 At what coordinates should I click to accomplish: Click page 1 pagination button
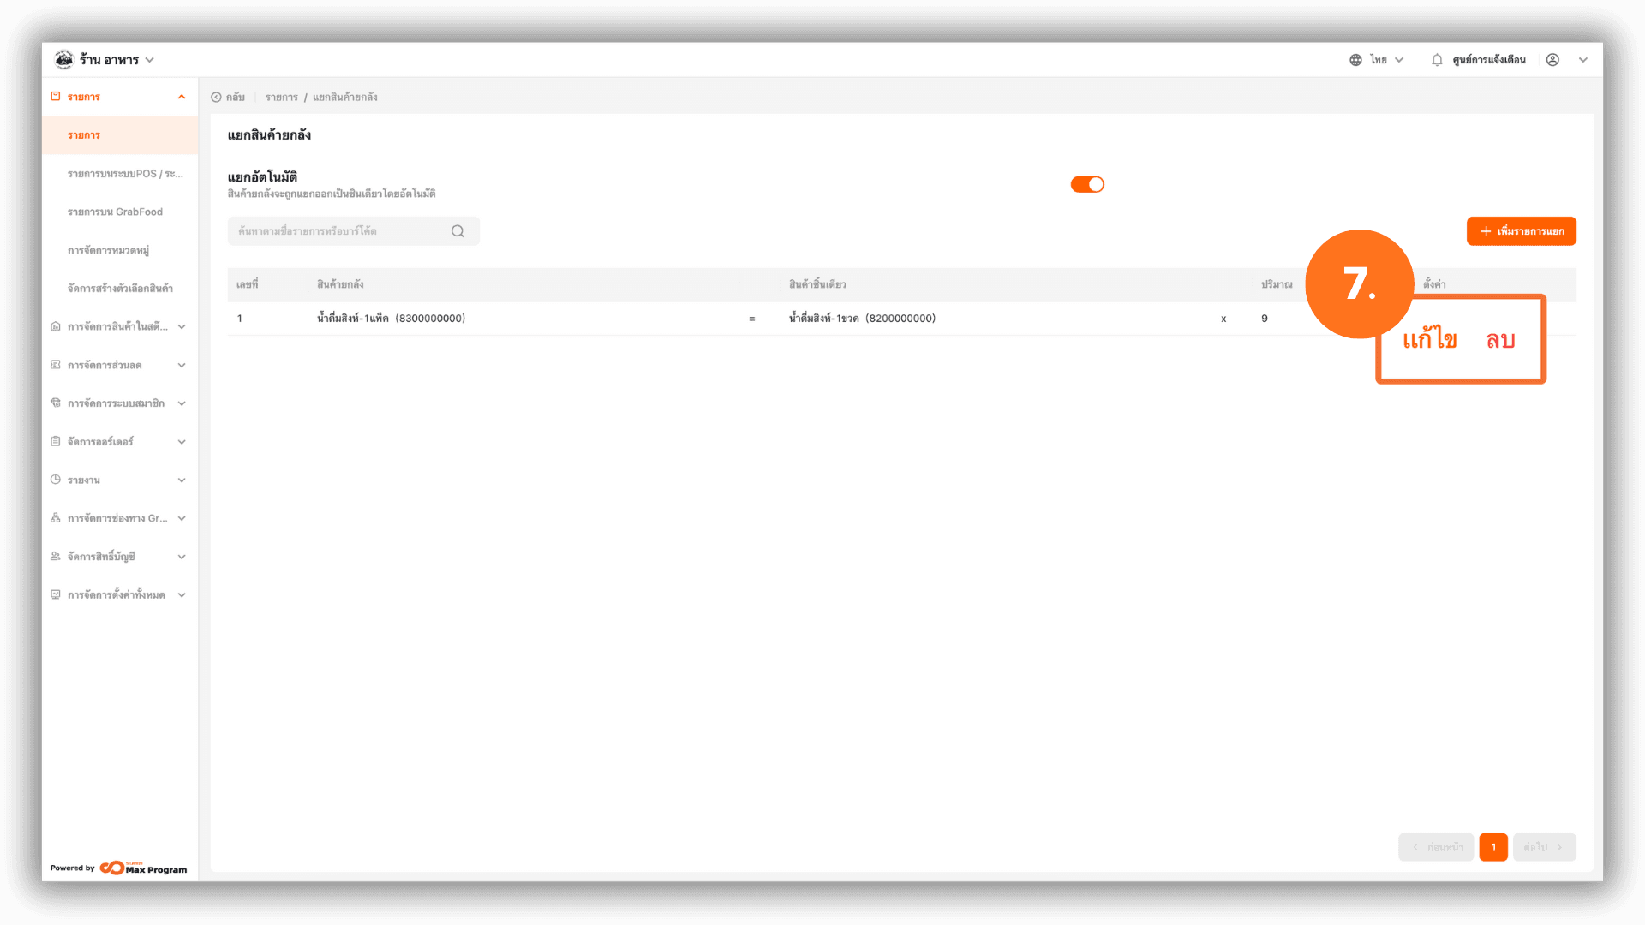point(1492,847)
